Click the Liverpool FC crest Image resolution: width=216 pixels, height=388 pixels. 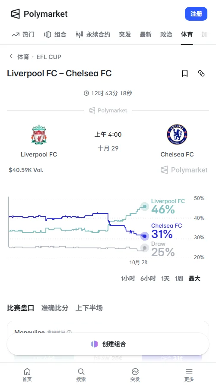(x=39, y=135)
